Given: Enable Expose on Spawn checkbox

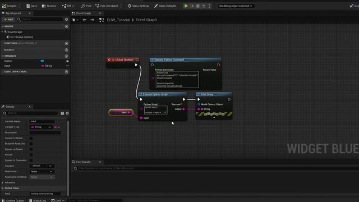Looking at the screenshot, I should (x=31, y=149).
